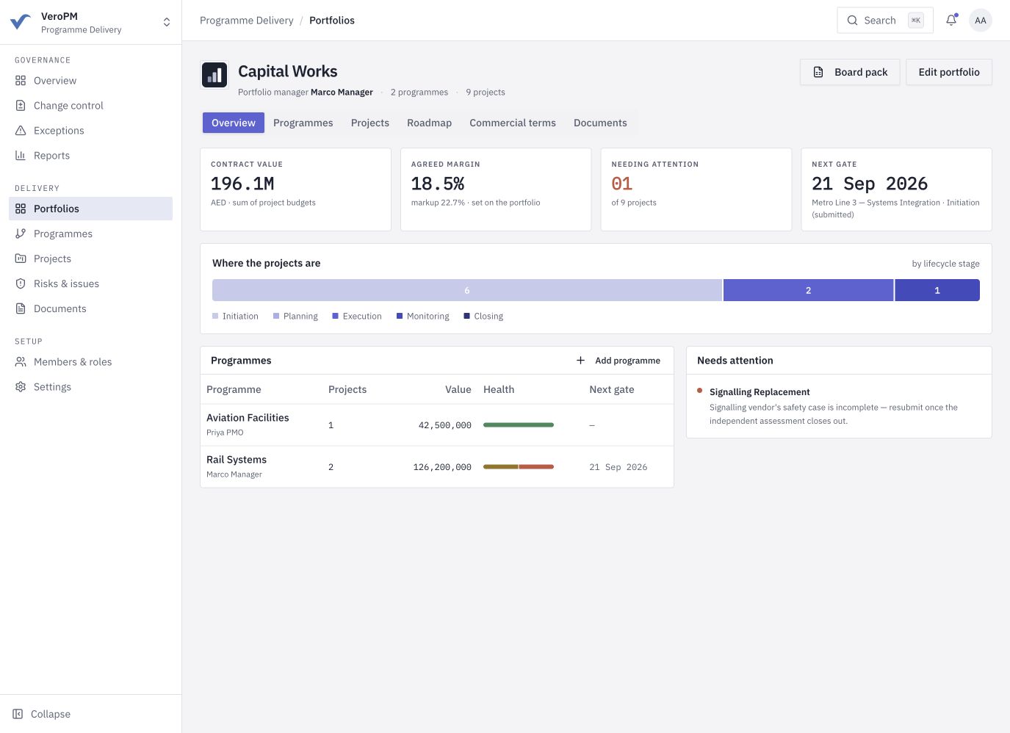Click the Board pack button
The image size is (1010, 733).
click(x=850, y=72)
